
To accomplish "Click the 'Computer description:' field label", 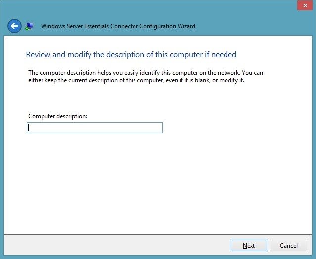I will tap(58, 116).
